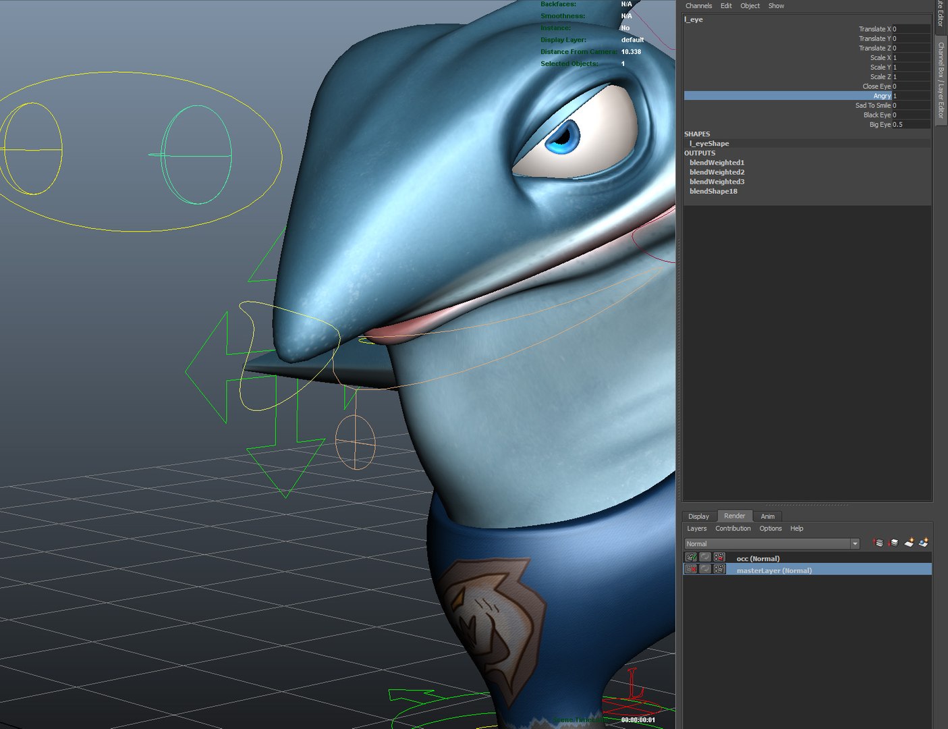Screen dimensions: 948x729
Task: Select the Sad To Smile channel
Action: (873, 105)
